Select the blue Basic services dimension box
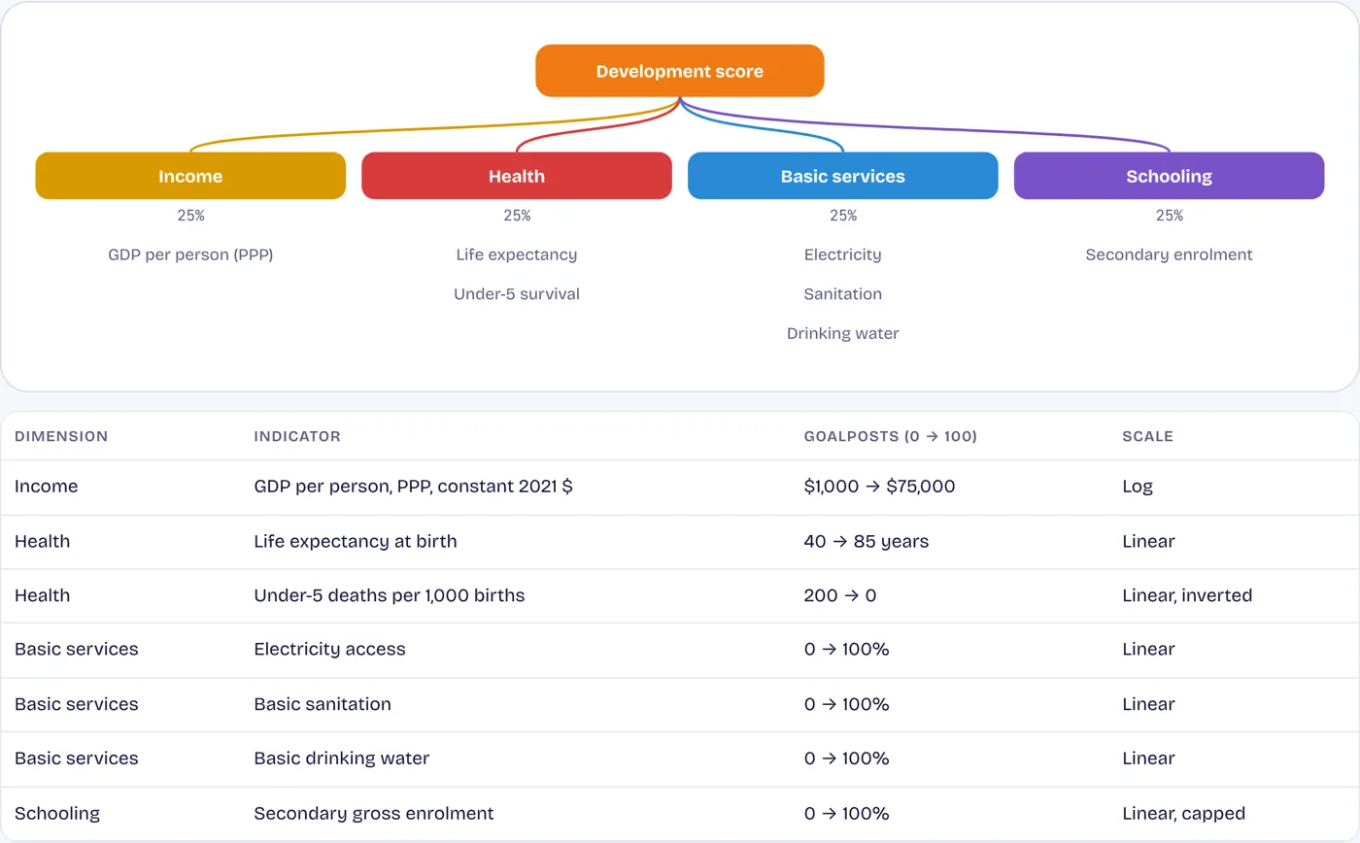1360x843 pixels. pyautogui.click(x=843, y=176)
